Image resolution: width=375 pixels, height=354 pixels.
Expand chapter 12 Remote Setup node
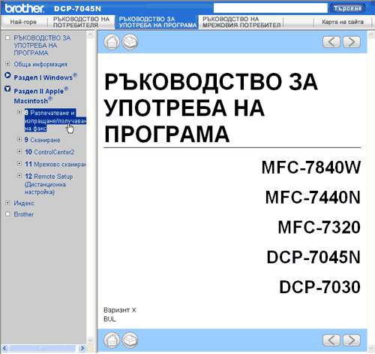pos(19,176)
